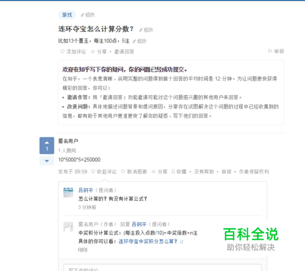305x271 pixels.
Task: Edit the question description with 修改
Action: click(140, 41)
